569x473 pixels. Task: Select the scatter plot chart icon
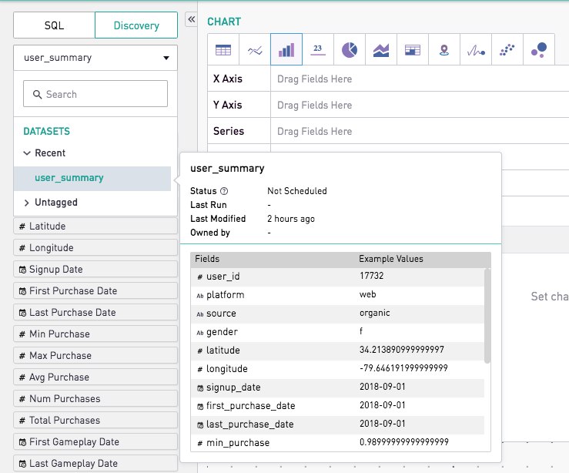507,50
